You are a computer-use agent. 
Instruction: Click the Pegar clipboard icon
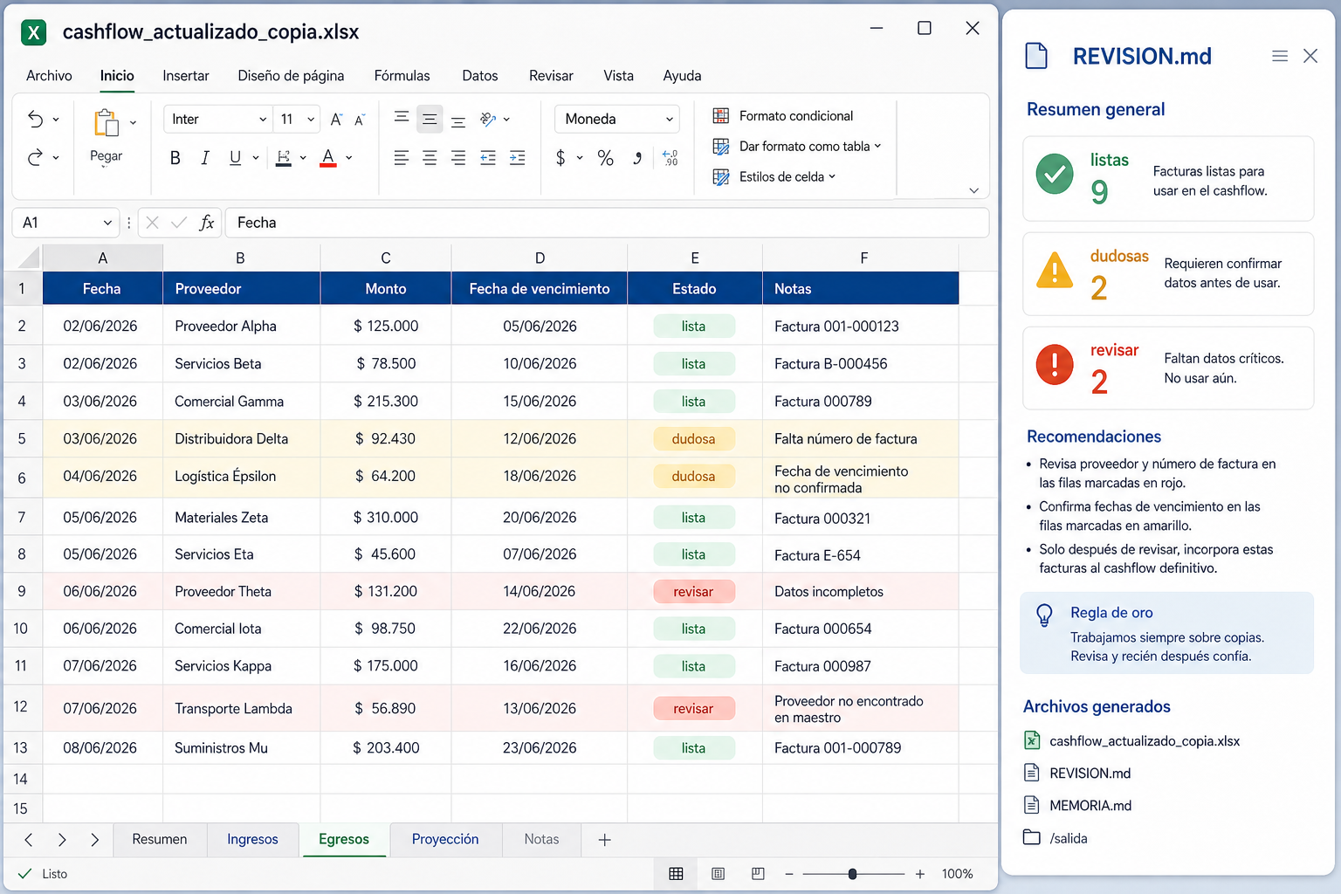point(106,123)
